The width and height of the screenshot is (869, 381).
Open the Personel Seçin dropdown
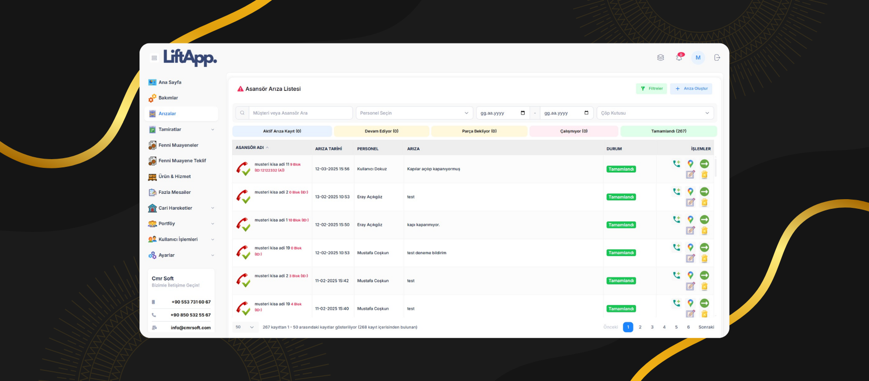(x=414, y=113)
